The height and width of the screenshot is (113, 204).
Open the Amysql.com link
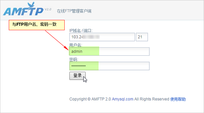[122, 99]
